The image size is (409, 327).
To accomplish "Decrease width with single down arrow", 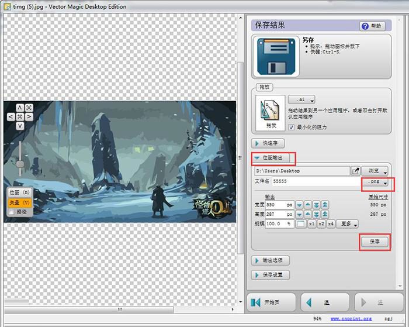I will pos(299,205).
